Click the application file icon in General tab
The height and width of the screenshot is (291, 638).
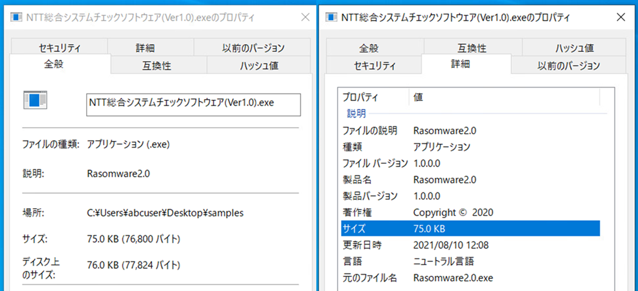35,100
